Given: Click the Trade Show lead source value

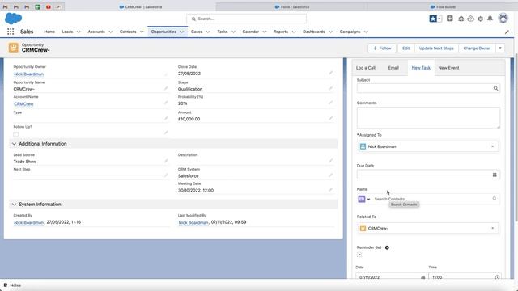Looking at the screenshot, I should 25,162.
